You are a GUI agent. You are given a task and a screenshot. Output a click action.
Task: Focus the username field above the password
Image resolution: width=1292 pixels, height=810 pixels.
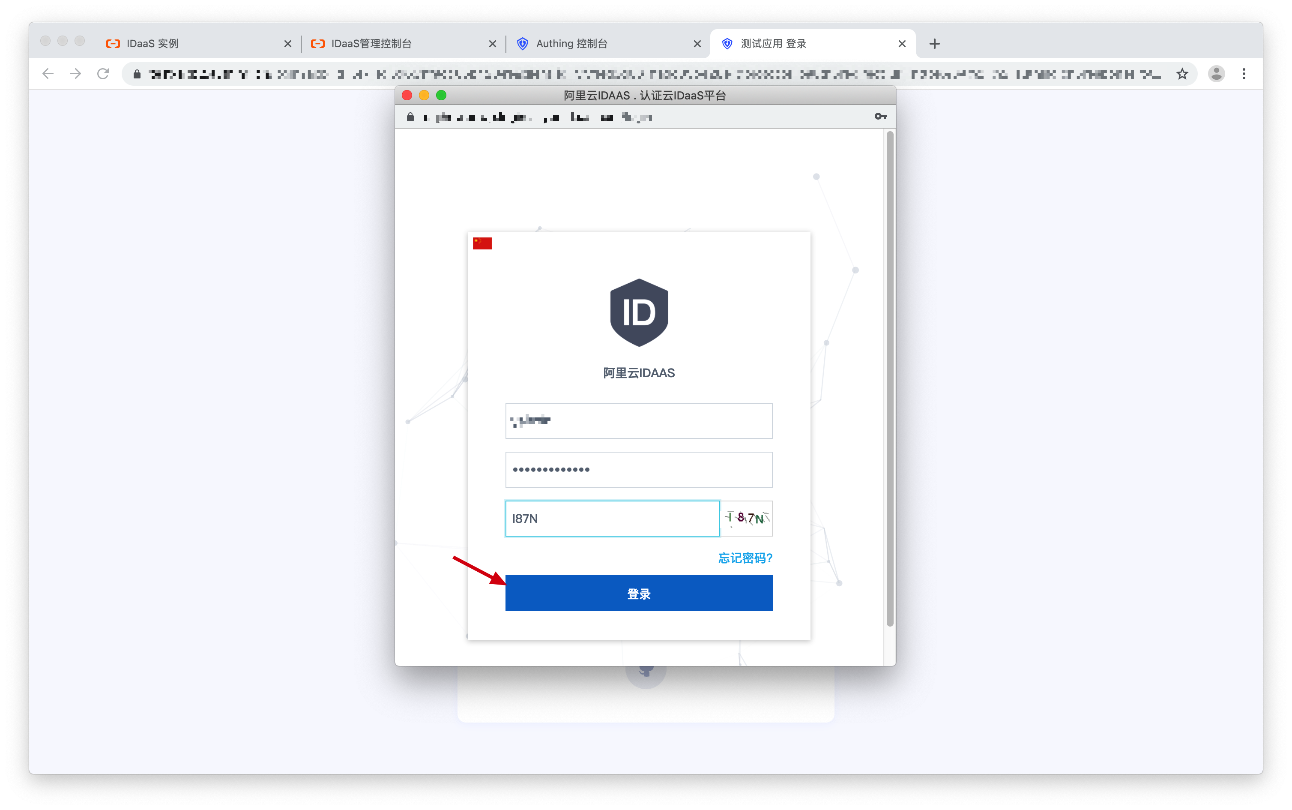(639, 420)
